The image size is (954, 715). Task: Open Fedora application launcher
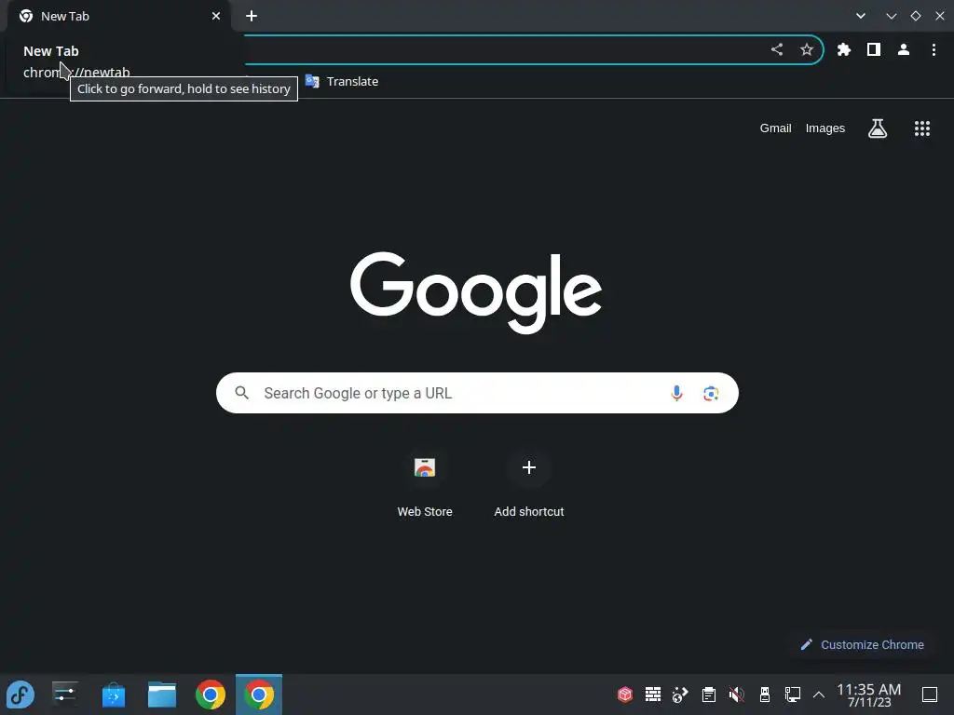pos(20,695)
